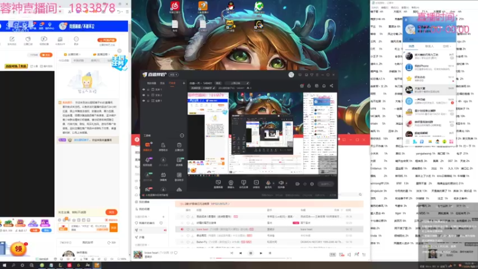Open the orange highlighted tool in toolbox
This screenshot has height=269, width=478.
point(148,146)
